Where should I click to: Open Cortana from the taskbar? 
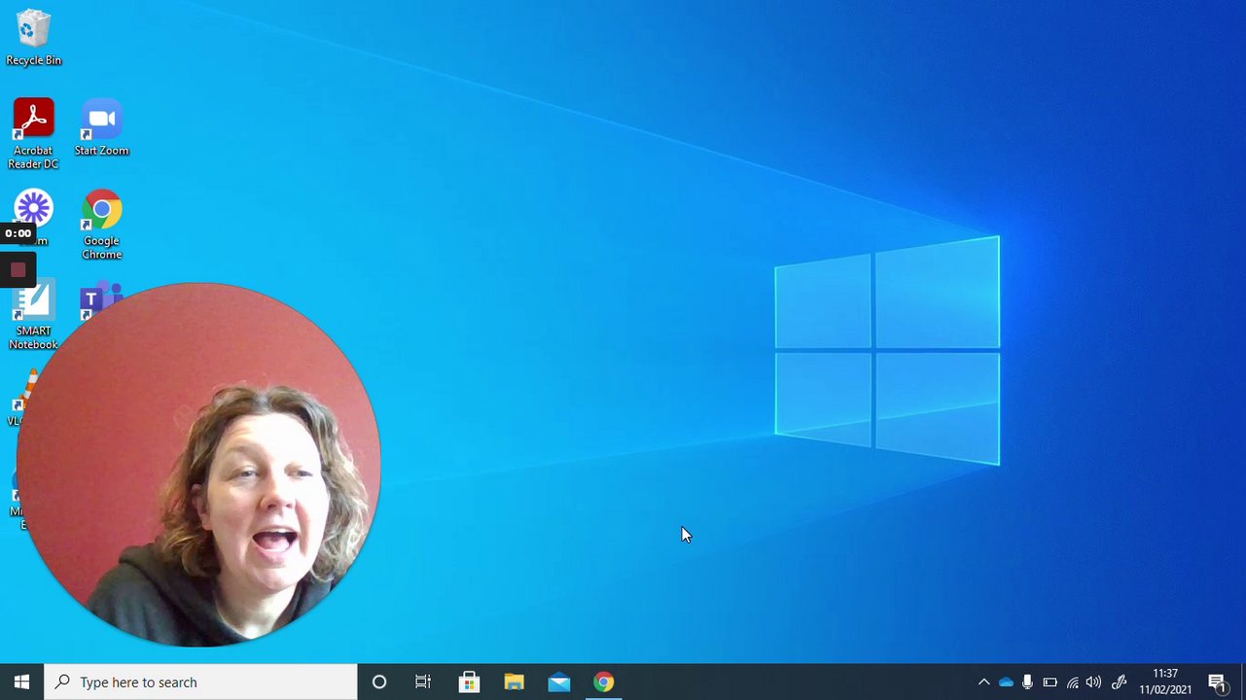[379, 682]
